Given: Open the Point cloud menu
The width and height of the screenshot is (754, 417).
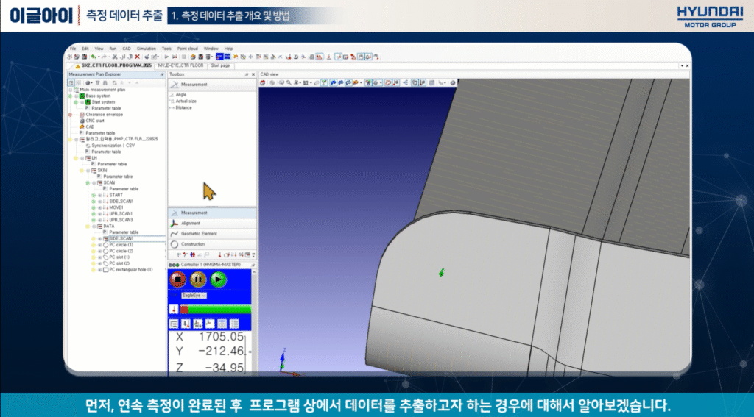Looking at the screenshot, I should [186, 48].
